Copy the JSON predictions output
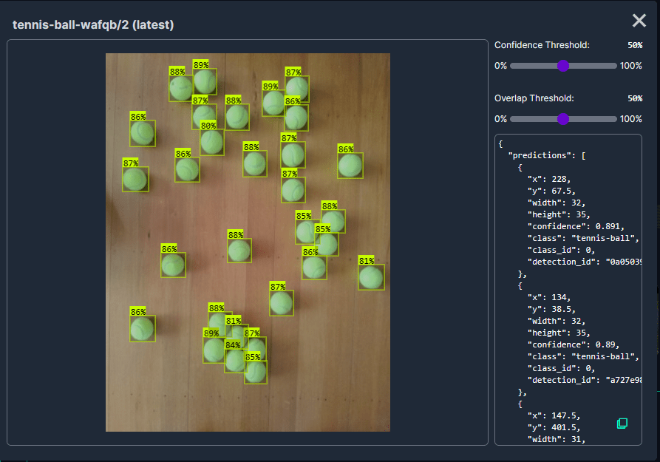This screenshot has height=462, width=660. tap(622, 423)
